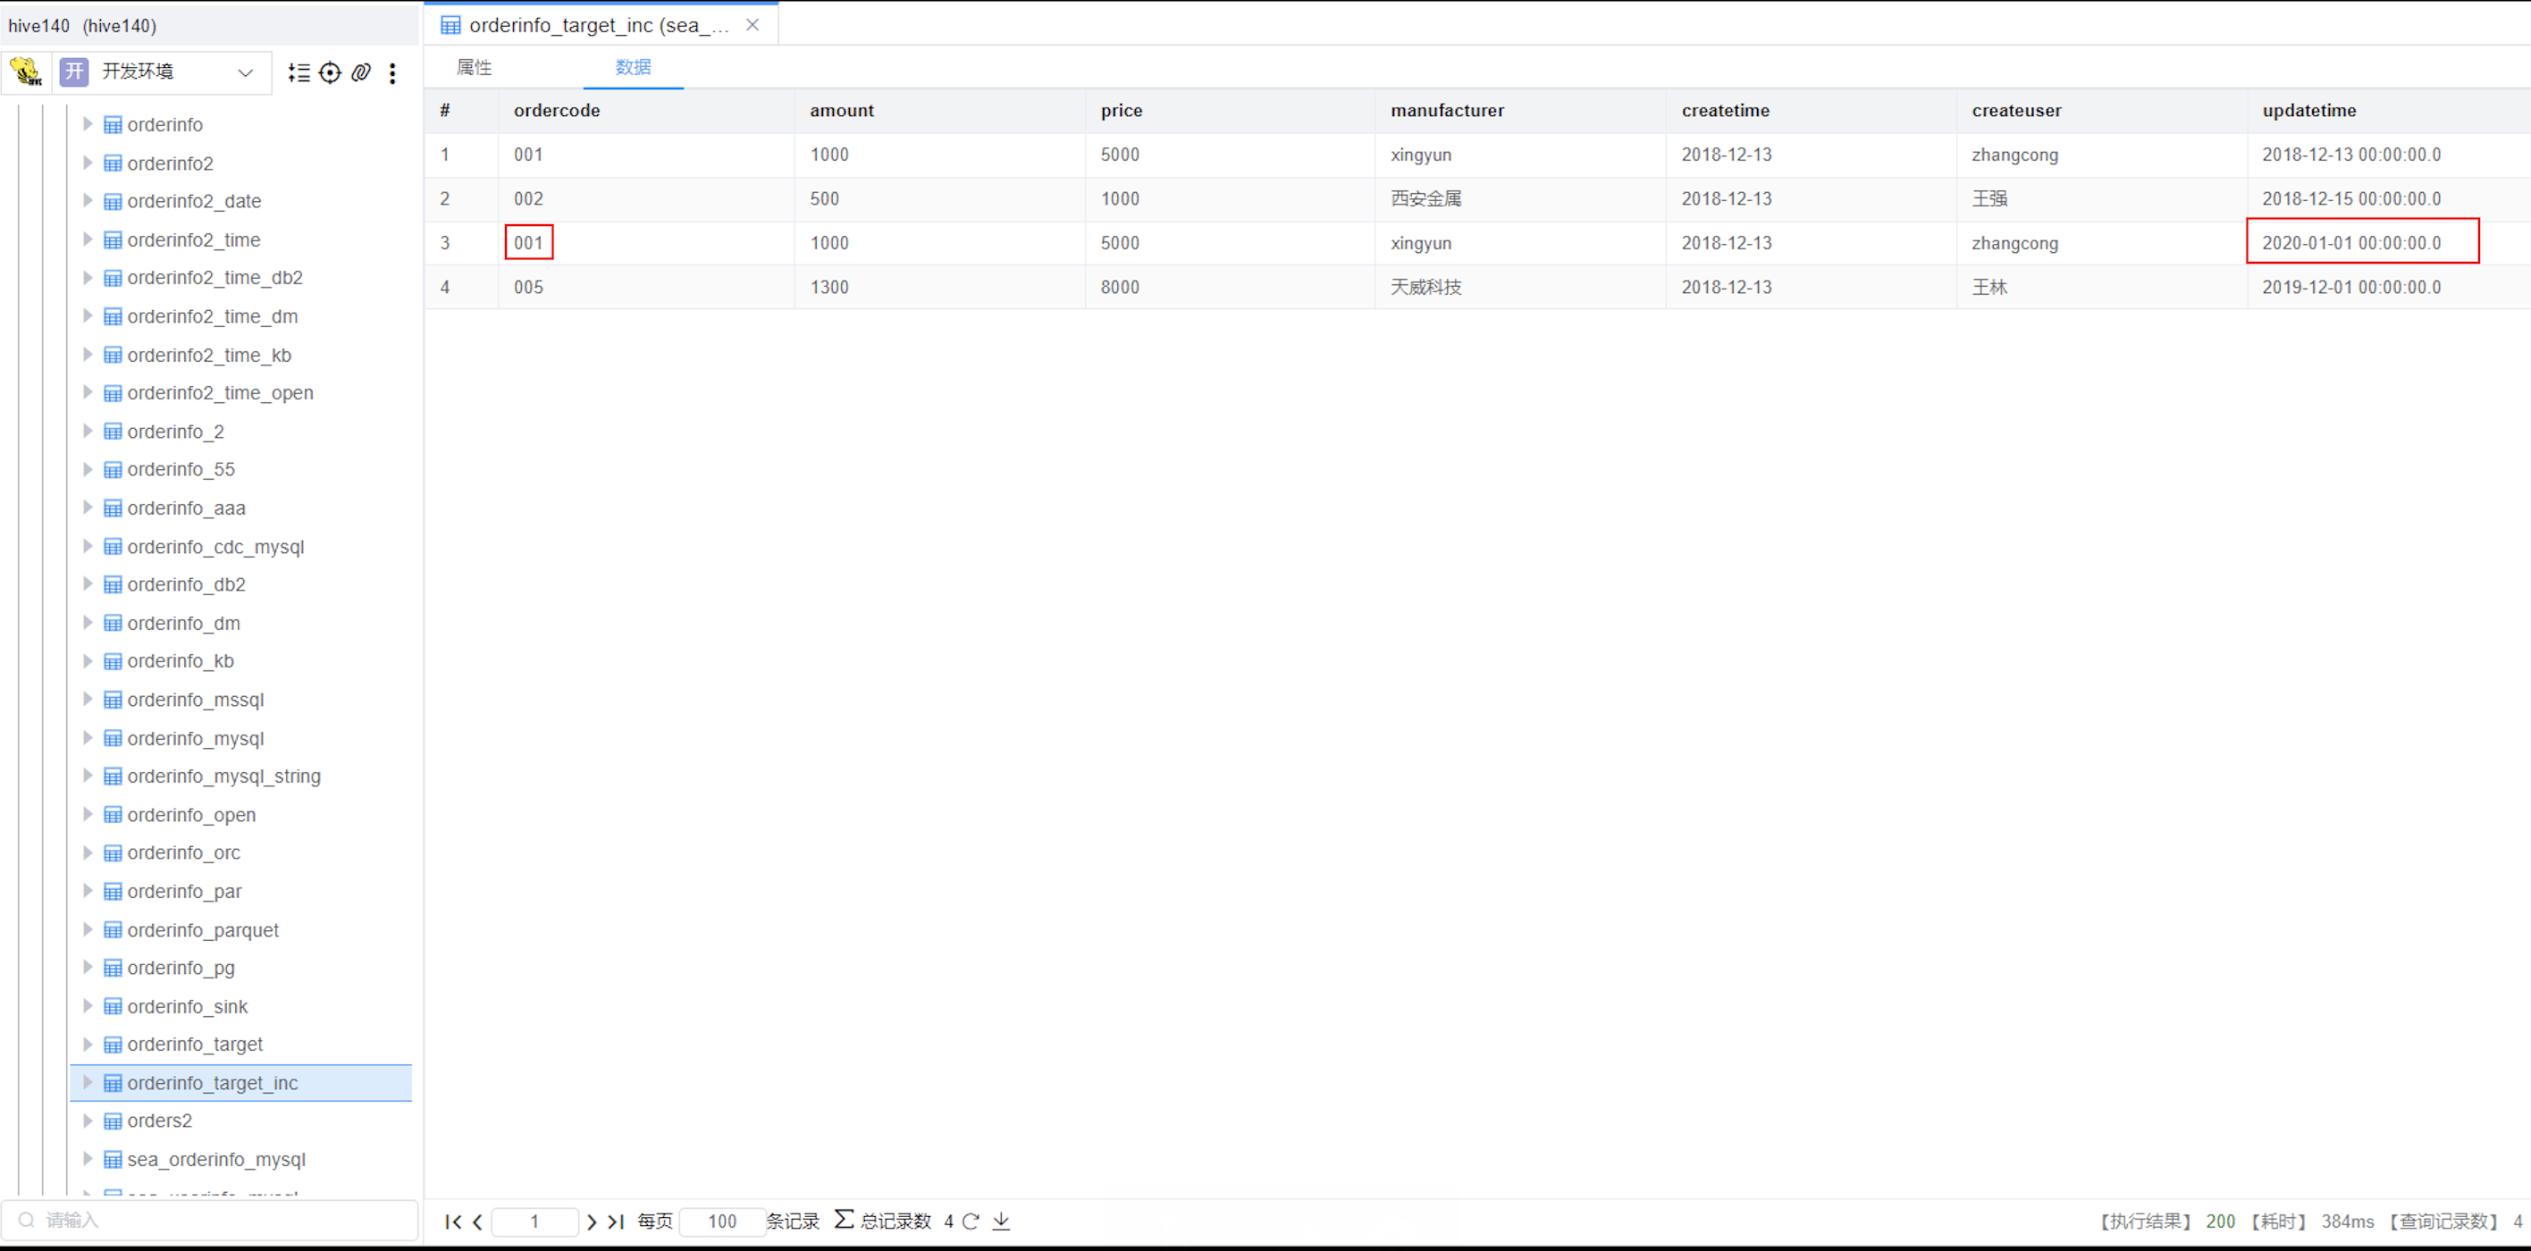Click the download data arrow icon

tap(1001, 1221)
